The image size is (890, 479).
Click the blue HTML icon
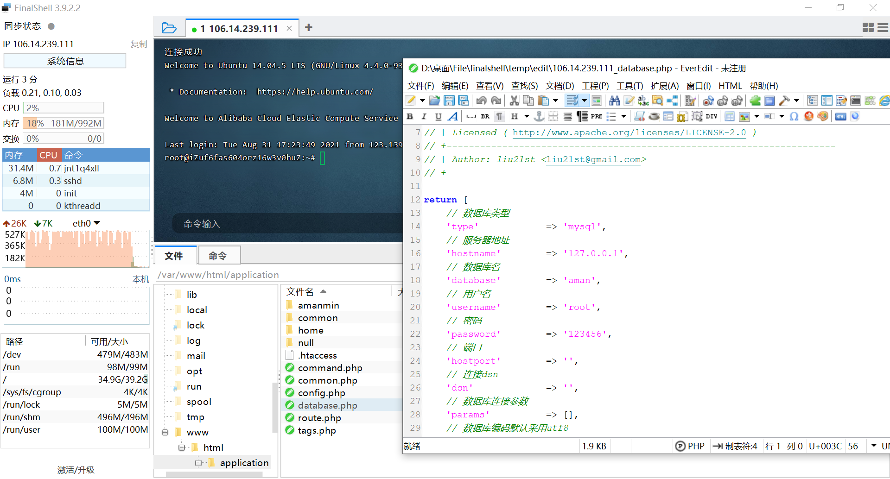pos(841,116)
